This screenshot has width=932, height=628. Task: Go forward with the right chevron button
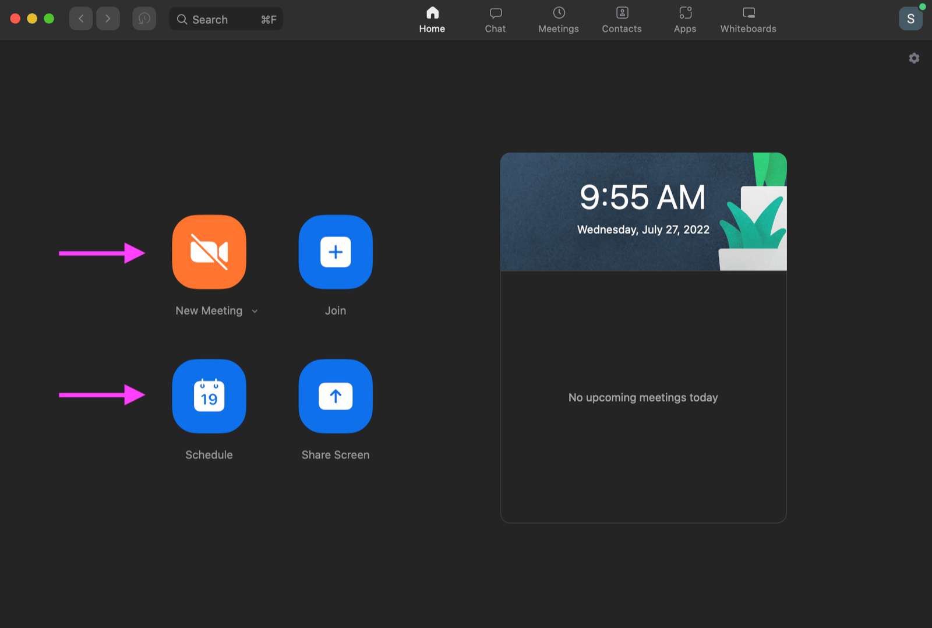(108, 19)
